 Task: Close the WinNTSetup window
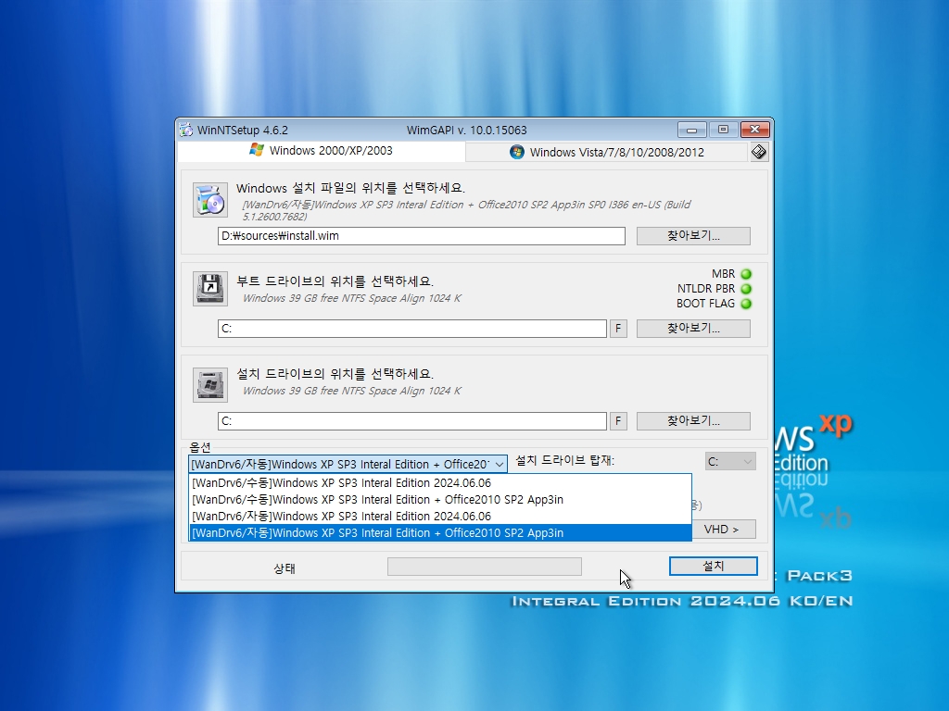754,130
